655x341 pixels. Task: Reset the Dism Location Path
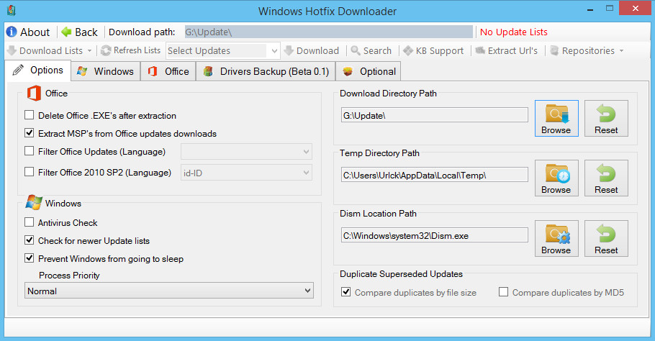[606, 238]
